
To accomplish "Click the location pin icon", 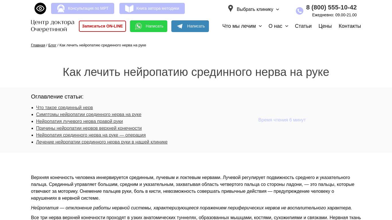I will (230, 9).
